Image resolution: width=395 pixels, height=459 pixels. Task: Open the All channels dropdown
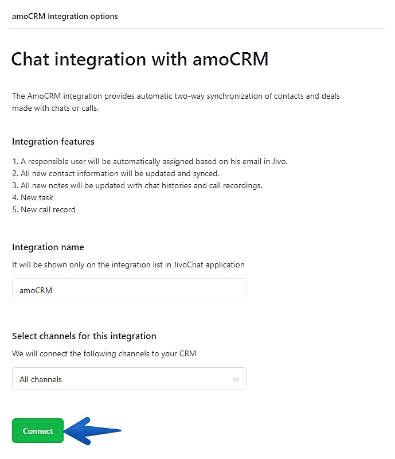(123, 379)
